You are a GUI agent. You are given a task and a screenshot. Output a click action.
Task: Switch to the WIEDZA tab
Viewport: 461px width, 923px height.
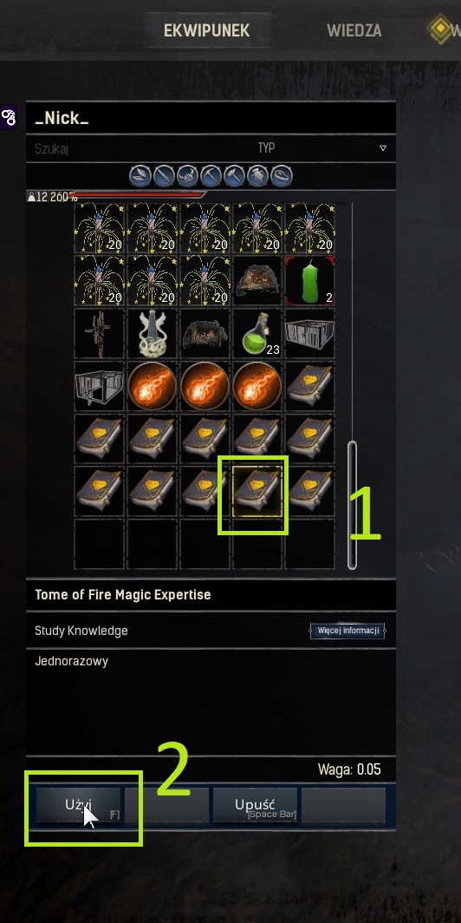(x=354, y=30)
